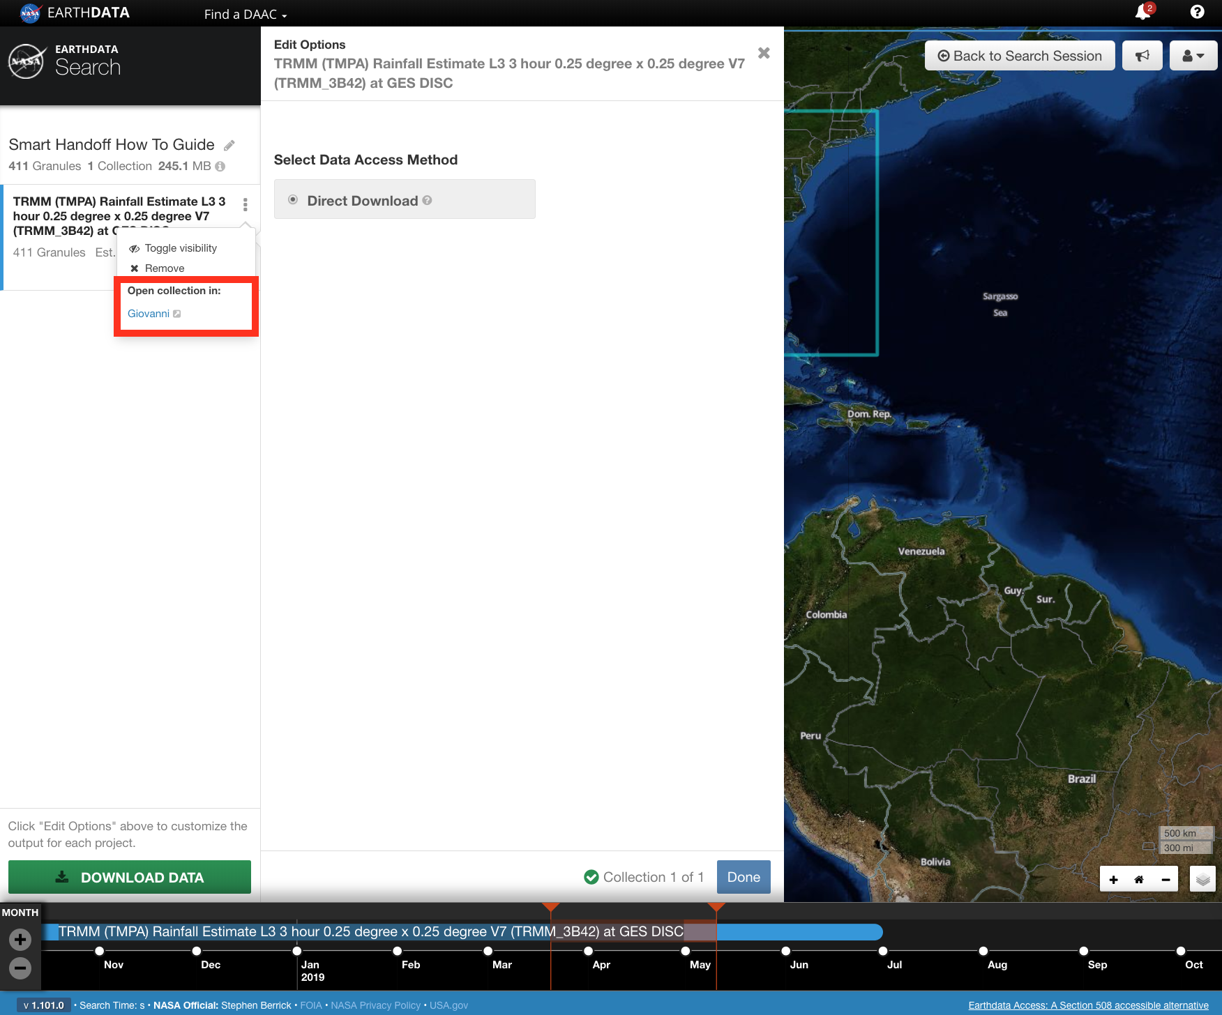Image resolution: width=1222 pixels, height=1015 pixels.
Task: Show project size info icon
Action: [220, 167]
